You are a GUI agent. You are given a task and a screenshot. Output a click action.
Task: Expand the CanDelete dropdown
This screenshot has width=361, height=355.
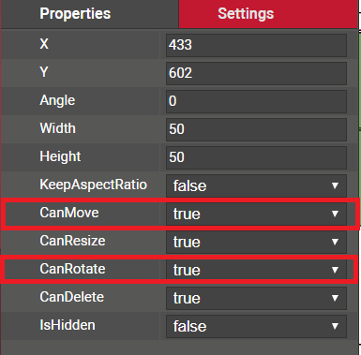pos(256,298)
